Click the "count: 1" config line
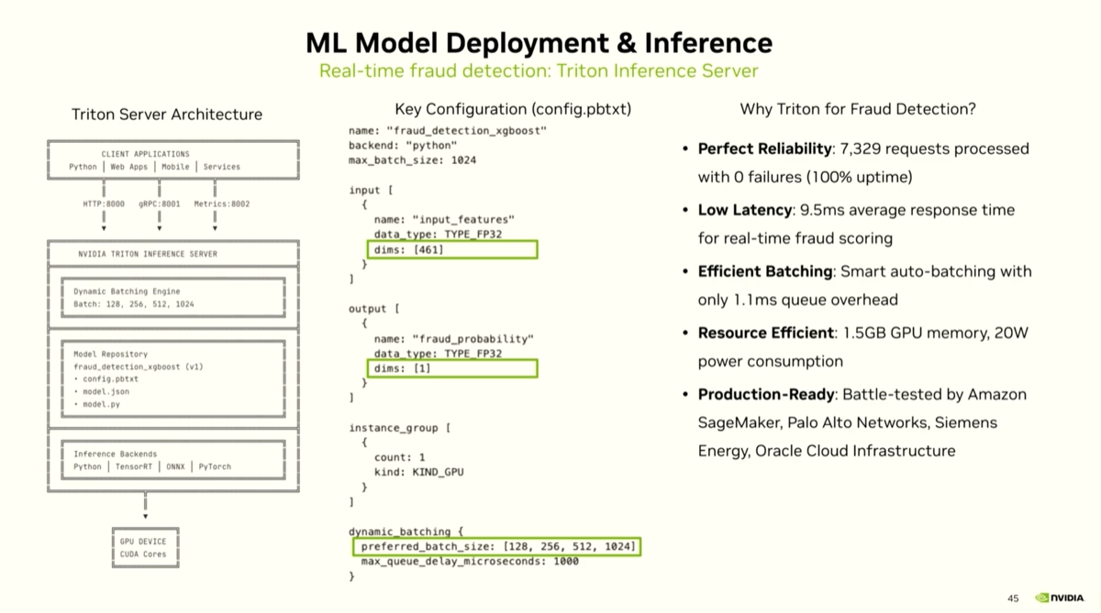 (399, 457)
